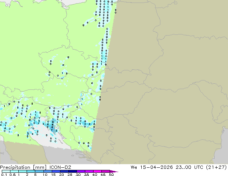Viewport: 228px width, 176px height.
Task: Click the over-50 arrow at legend end
Action: [114, 172]
